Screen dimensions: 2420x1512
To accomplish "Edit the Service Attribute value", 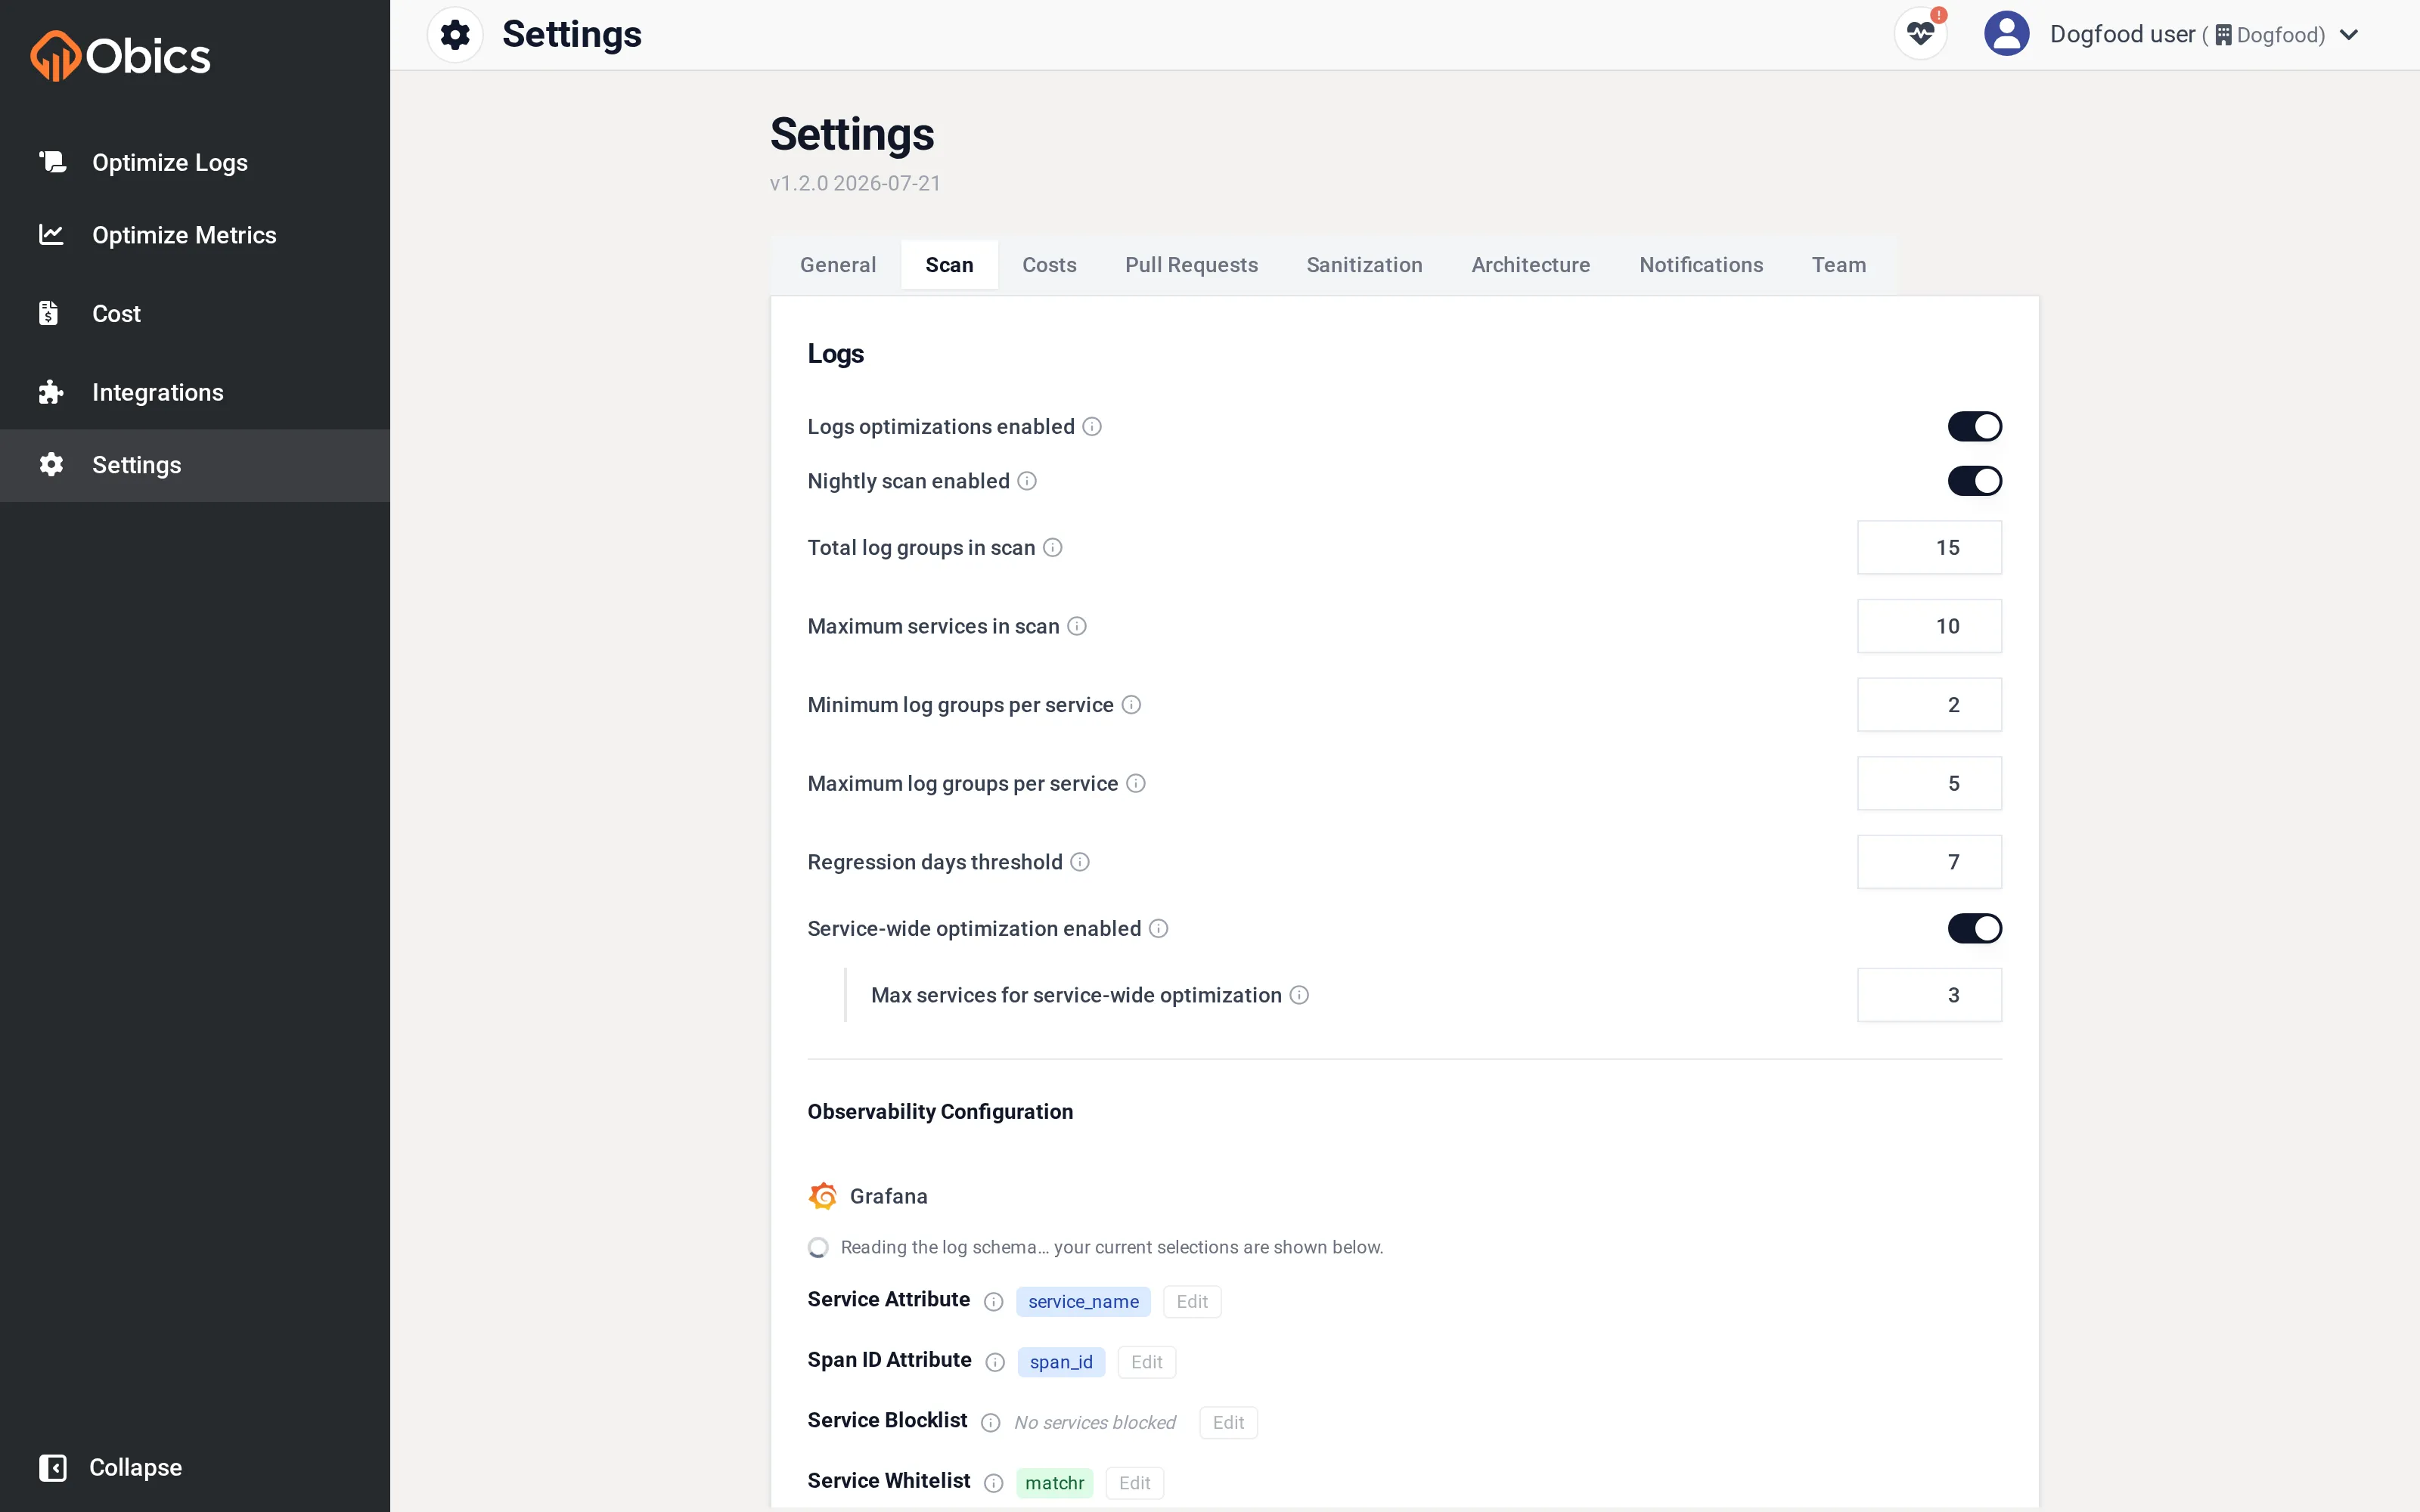I will click(x=1192, y=1302).
